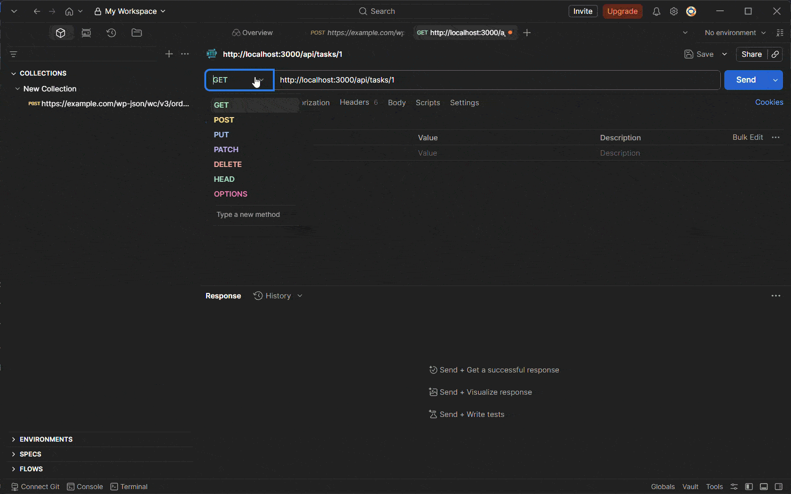The height and width of the screenshot is (494, 791).
Task: Click the HTTP request type icon
Action: coord(212,54)
